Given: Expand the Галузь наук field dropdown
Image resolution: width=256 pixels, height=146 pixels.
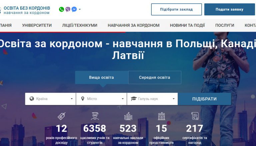Looking at the screenshot, I should point(152,99).
